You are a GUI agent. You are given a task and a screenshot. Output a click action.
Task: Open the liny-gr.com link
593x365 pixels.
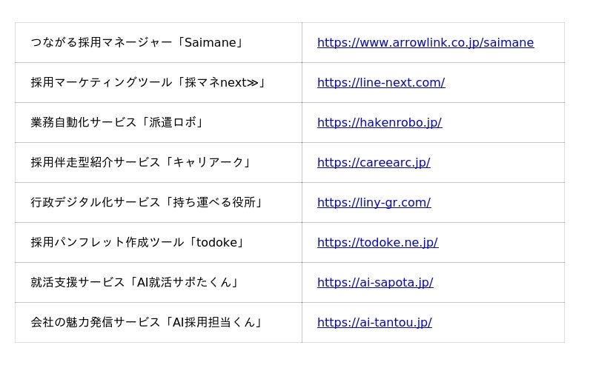pyautogui.click(x=374, y=203)
